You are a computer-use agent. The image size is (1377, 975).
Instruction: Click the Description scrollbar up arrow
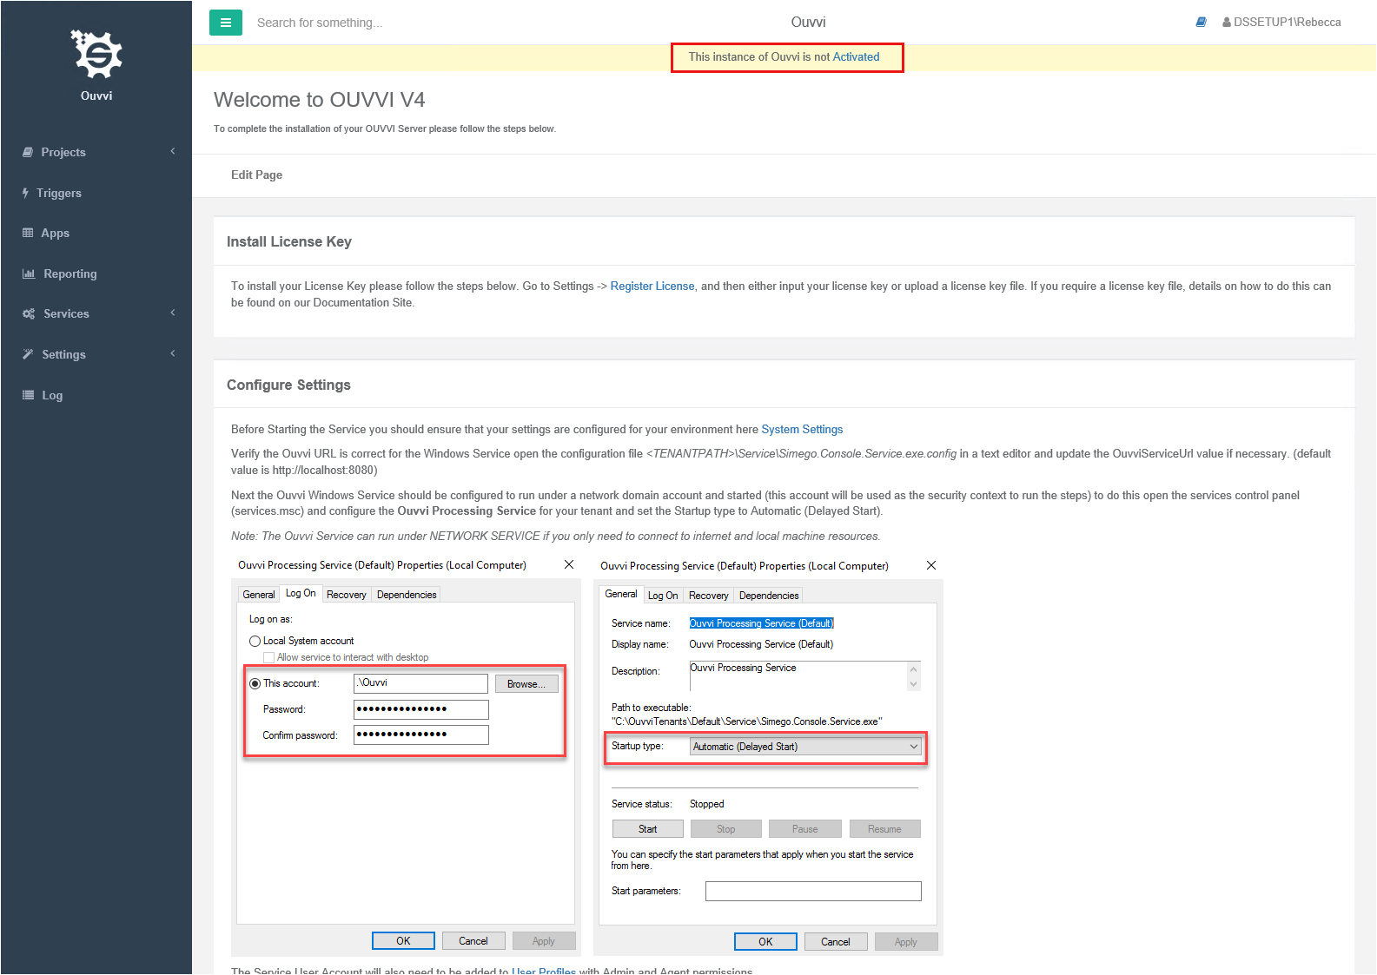[913, 669]
